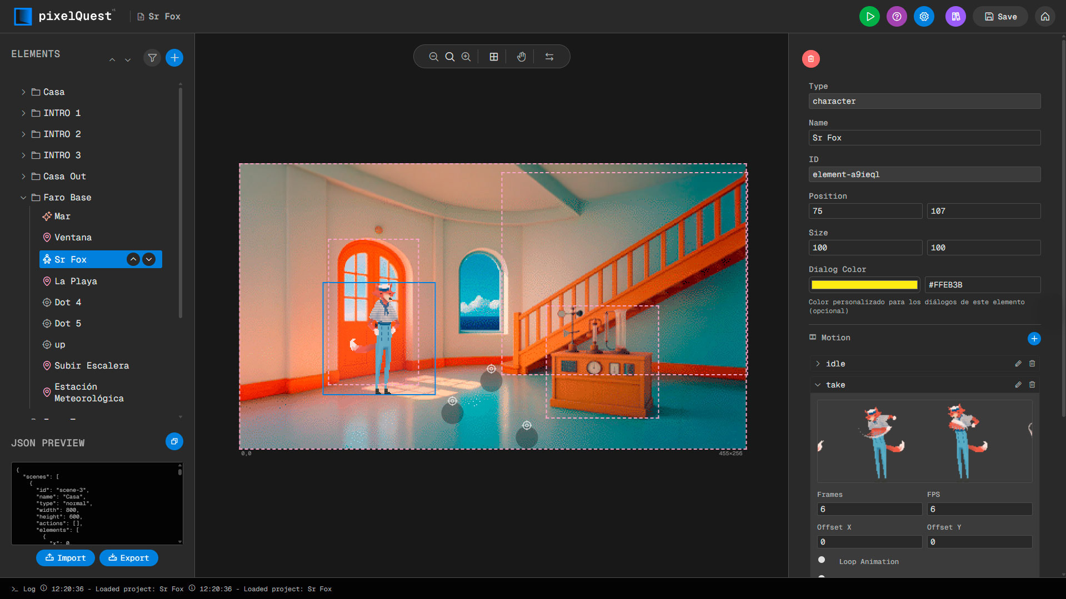Click the red delete element icon

pyautogui.click(x=810, y=59)
